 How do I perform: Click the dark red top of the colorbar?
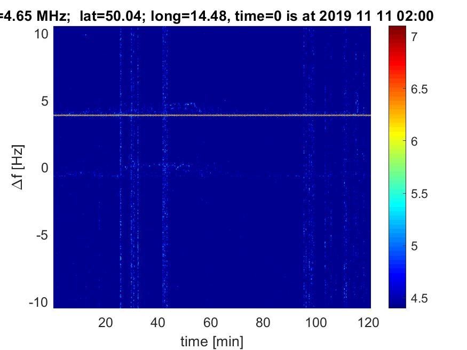point(397,31)
